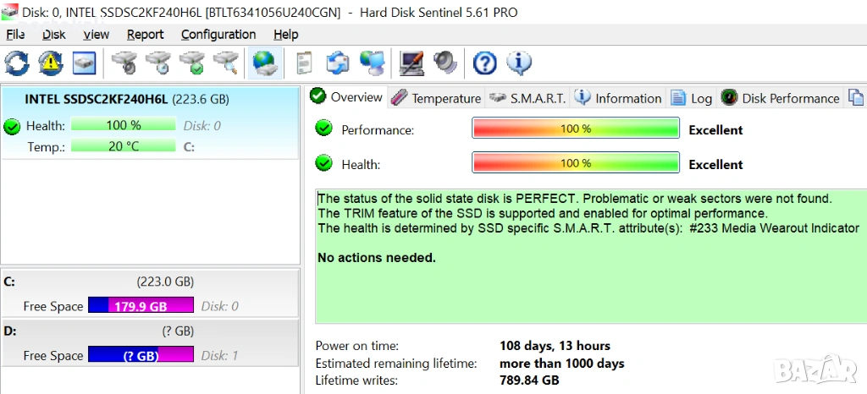Viewport: 867px width, 394px height.
Task: Switch to the Temperature tab
Action: [x=437, y=98]
